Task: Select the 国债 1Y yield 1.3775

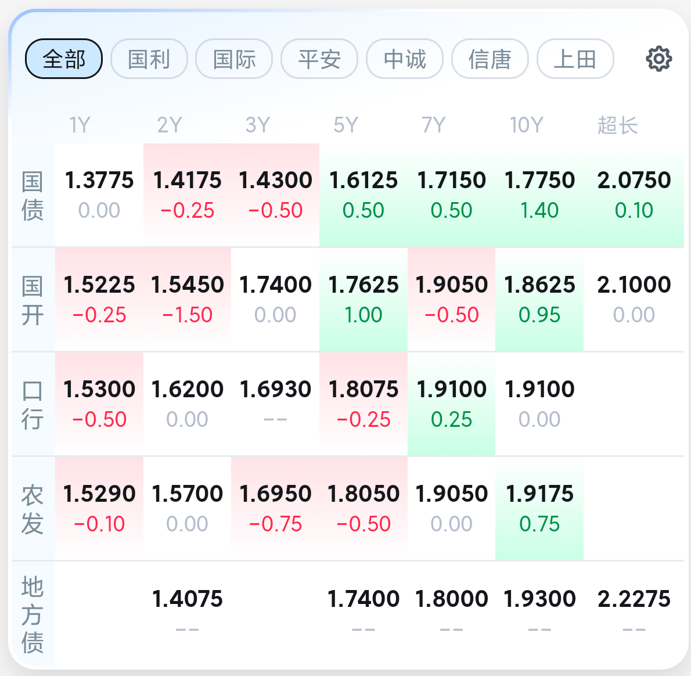Action: (99, 195)
